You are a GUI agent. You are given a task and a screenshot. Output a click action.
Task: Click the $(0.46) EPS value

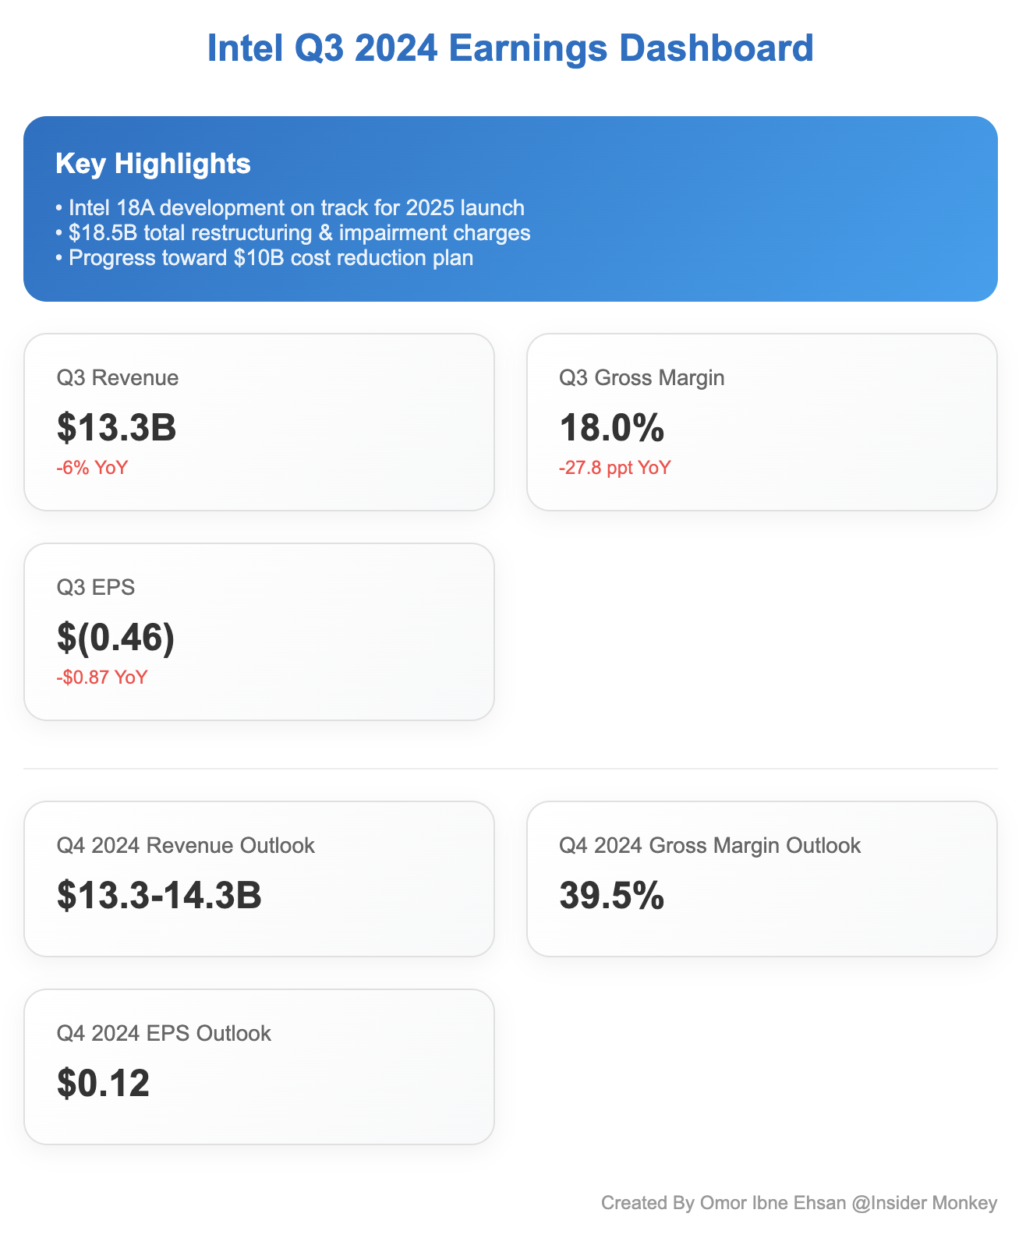115,637
